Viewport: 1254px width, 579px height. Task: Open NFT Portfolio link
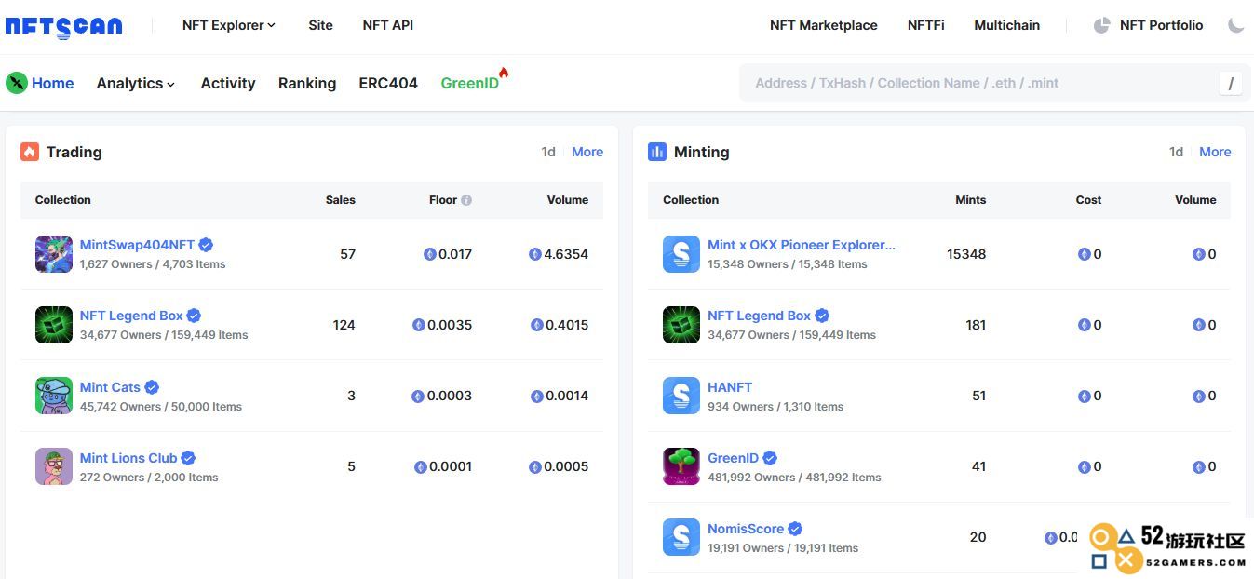tap(1162, 25)
